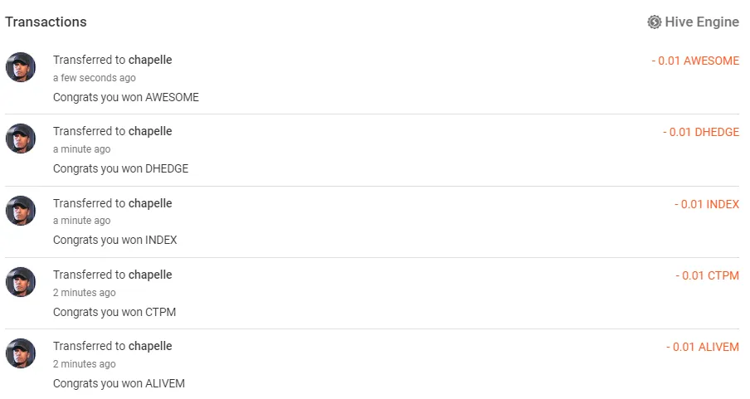Click the -0.01 CTPM amount
Screen dimensions: 750x399
click(x=708, y=275)
